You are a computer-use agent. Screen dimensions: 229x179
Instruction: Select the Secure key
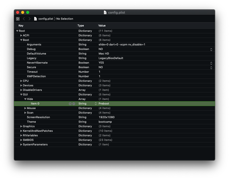click(31, 67)
